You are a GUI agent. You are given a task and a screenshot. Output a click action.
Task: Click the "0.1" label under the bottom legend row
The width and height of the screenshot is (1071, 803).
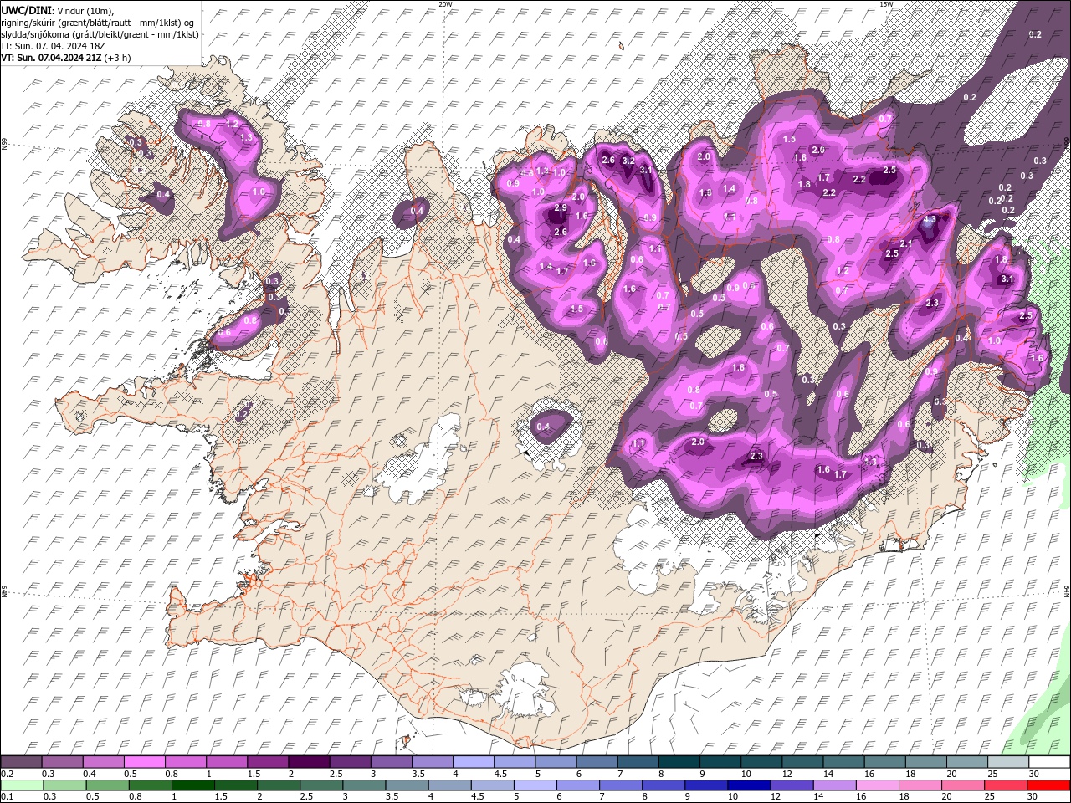tap(7, 797)
